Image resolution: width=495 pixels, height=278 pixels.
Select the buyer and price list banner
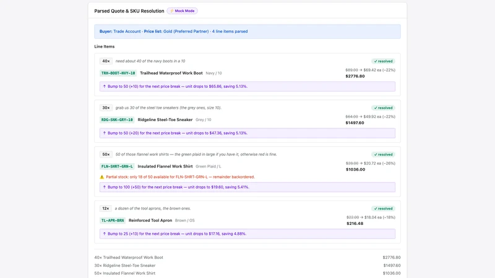coord(247,32)
